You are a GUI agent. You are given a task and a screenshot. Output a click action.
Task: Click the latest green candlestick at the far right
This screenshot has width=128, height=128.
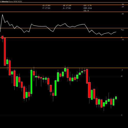click(116, 98)
